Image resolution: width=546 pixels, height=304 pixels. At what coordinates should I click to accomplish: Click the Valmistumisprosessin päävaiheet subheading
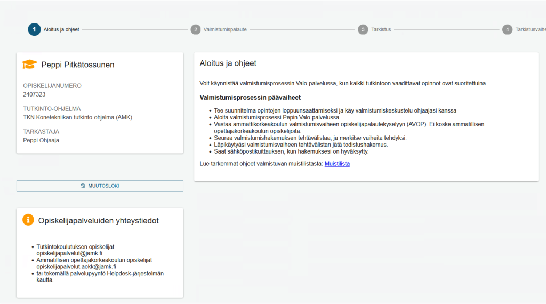pos(250,98)
